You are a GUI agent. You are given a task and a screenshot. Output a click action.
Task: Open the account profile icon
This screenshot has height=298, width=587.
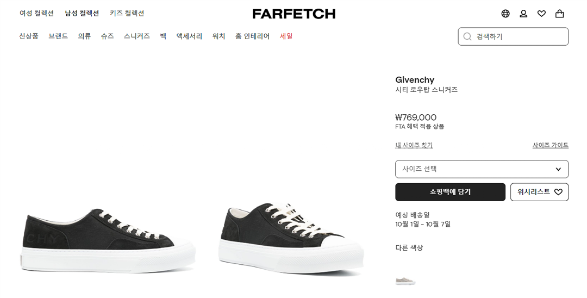tap(523, 14)
